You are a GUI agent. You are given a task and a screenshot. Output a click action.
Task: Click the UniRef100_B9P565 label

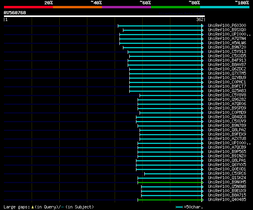pos(227,152)
